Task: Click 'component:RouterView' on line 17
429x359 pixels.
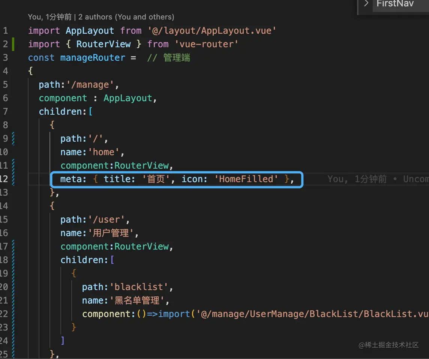Action: pos(115,247)
